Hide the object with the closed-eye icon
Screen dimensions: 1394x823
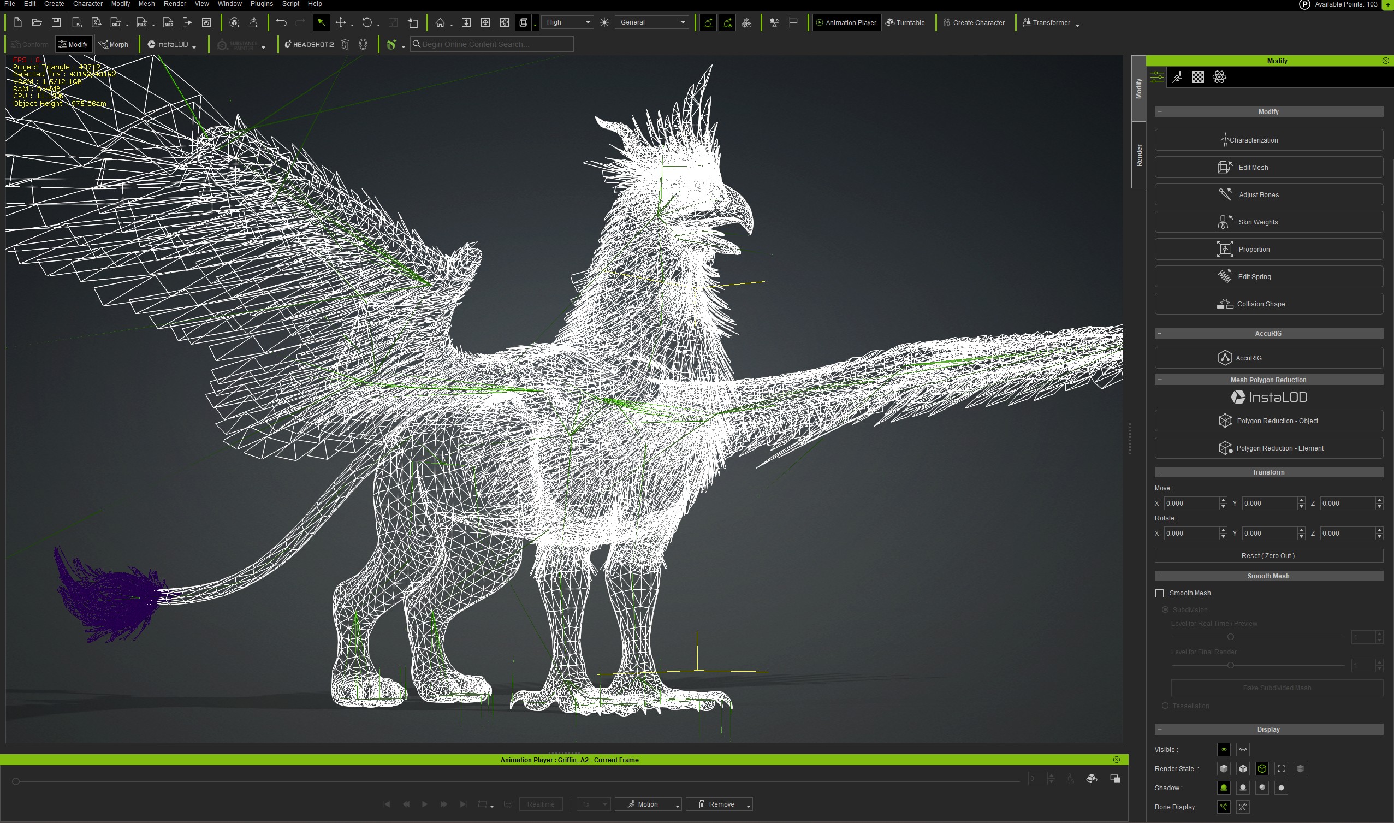click(x=1243, y=750)
